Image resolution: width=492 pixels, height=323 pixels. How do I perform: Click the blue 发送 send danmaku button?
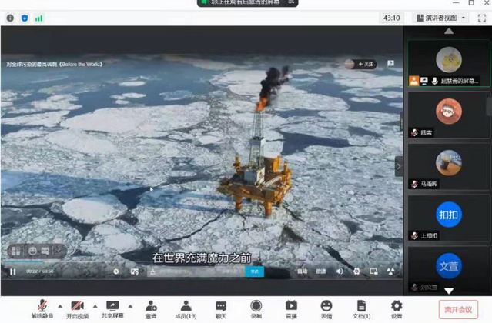point(255,271)
